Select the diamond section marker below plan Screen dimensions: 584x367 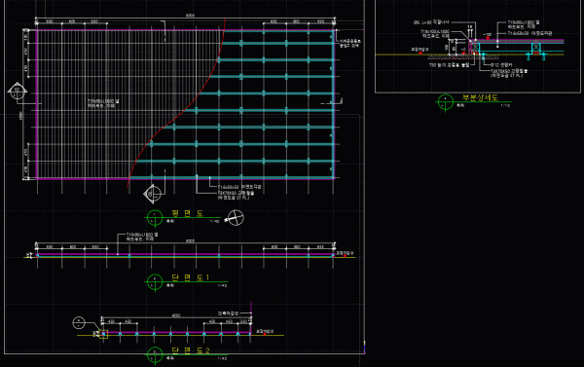[x=153, y=194]
